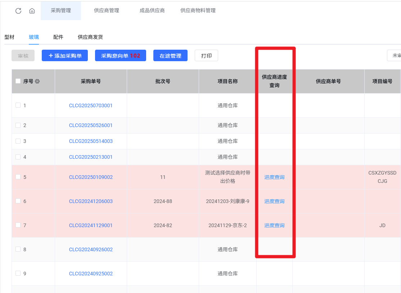401x293 pixels.
Task: Click 进度查询 link for 20241129-京东-2
Action: (274, 225)
